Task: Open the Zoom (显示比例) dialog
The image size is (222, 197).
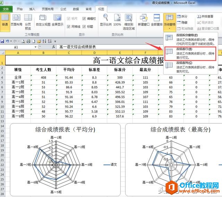Action: [105, 20]
